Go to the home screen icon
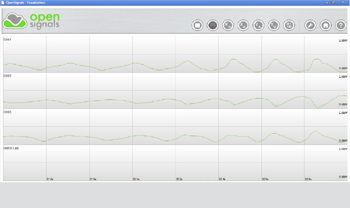The image size is (350, 208). tap(326, 25)
